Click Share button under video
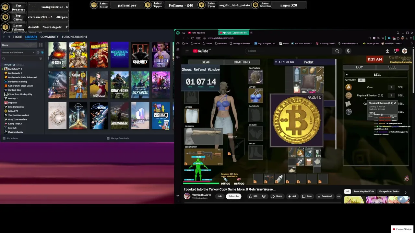 (x=277, y=196)
